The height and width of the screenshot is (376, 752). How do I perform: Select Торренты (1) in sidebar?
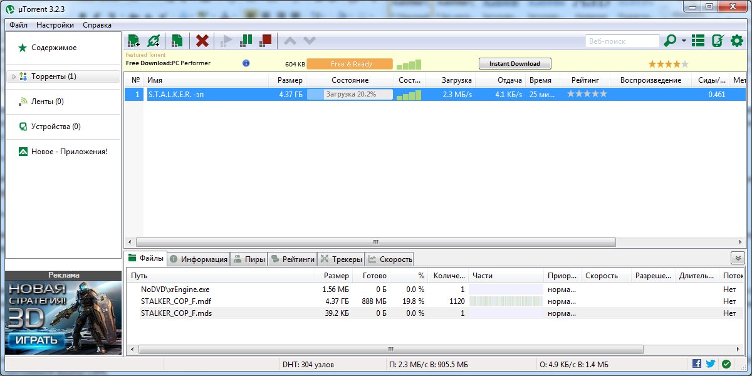click(63, 76)
